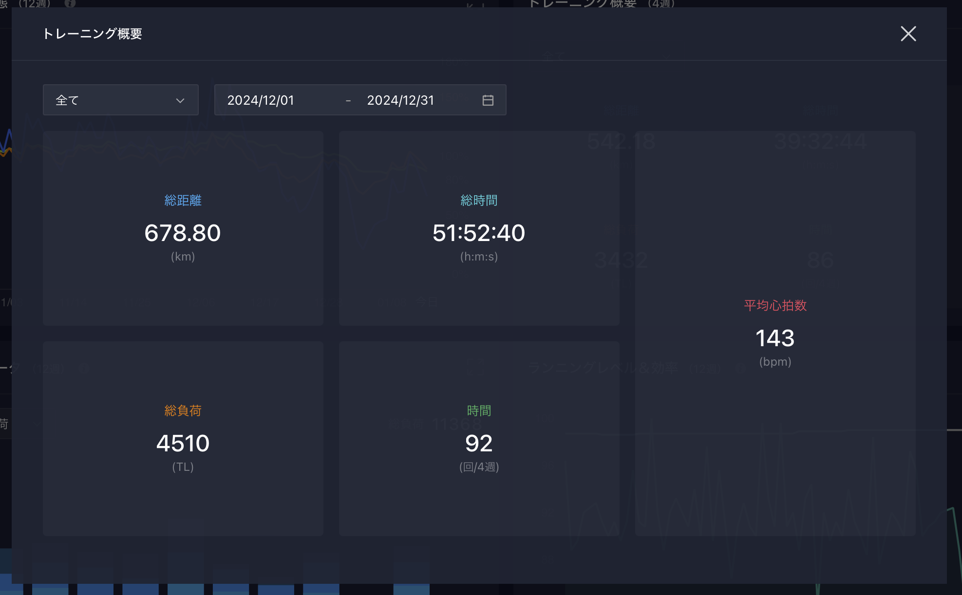962x595 pixels.
Task: Select the 総負荷 4510 TL card
Action: point(183,439)
